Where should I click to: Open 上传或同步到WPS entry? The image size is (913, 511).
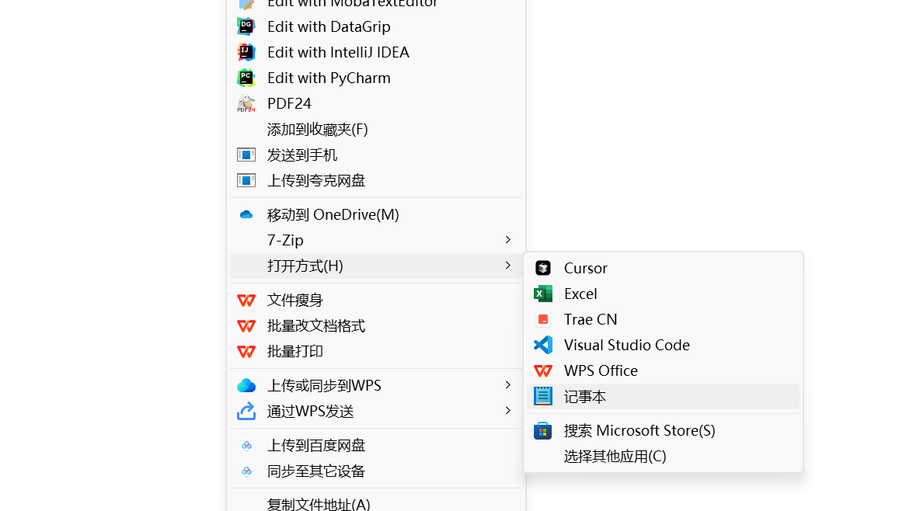click(x=375, y=385)
